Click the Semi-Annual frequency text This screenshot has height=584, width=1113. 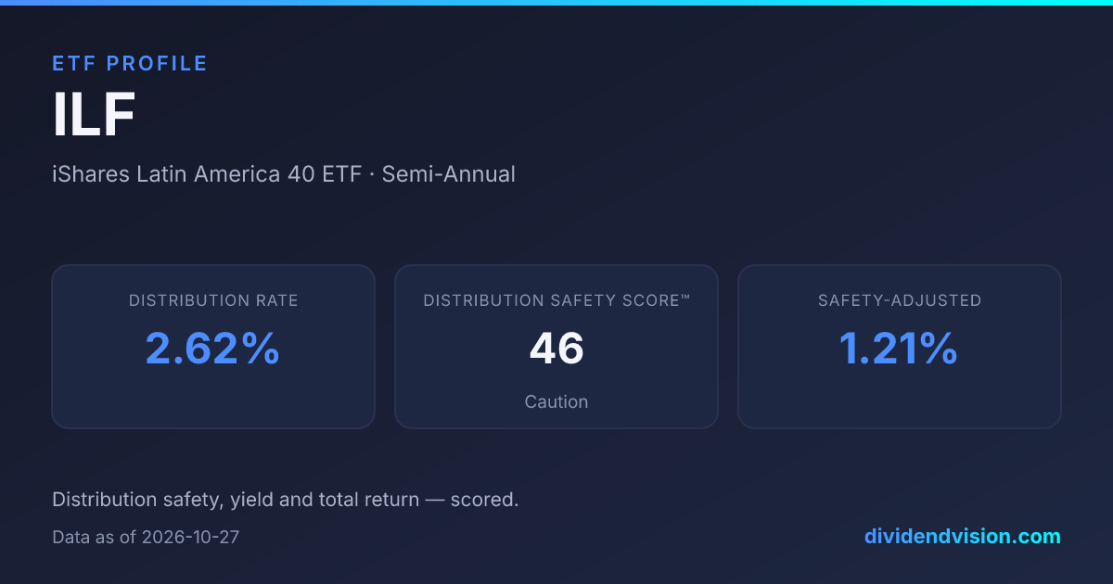(x=449, y=173)
